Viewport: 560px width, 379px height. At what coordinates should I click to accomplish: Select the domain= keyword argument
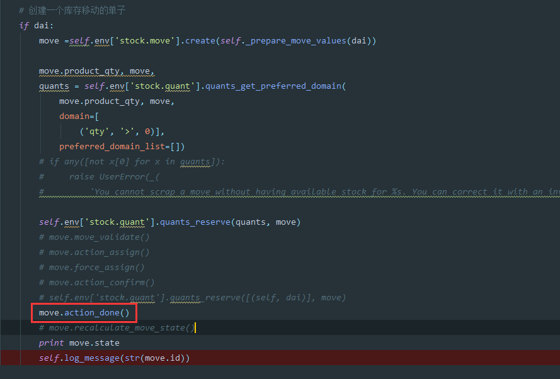pyautogui.click(x=76, y=116)
